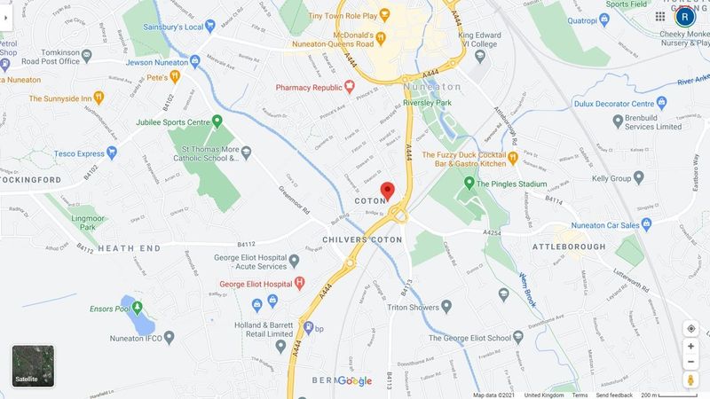710x399 pixels.
Task: Select the red Coton location pin
Action: [387, 192]
